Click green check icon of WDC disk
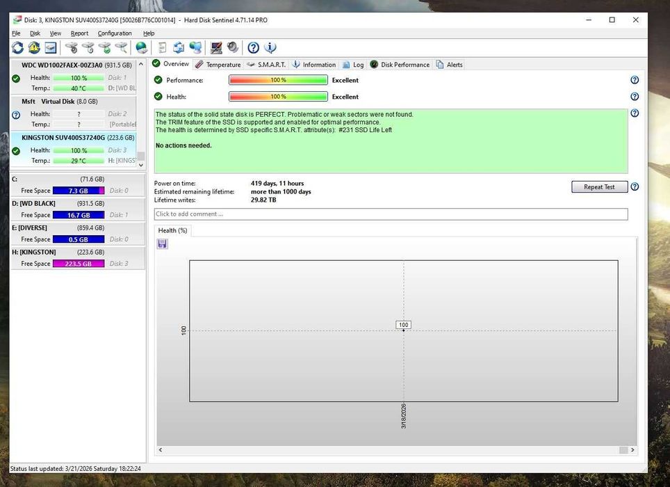670x487 pixels. (x=16, y=79)
